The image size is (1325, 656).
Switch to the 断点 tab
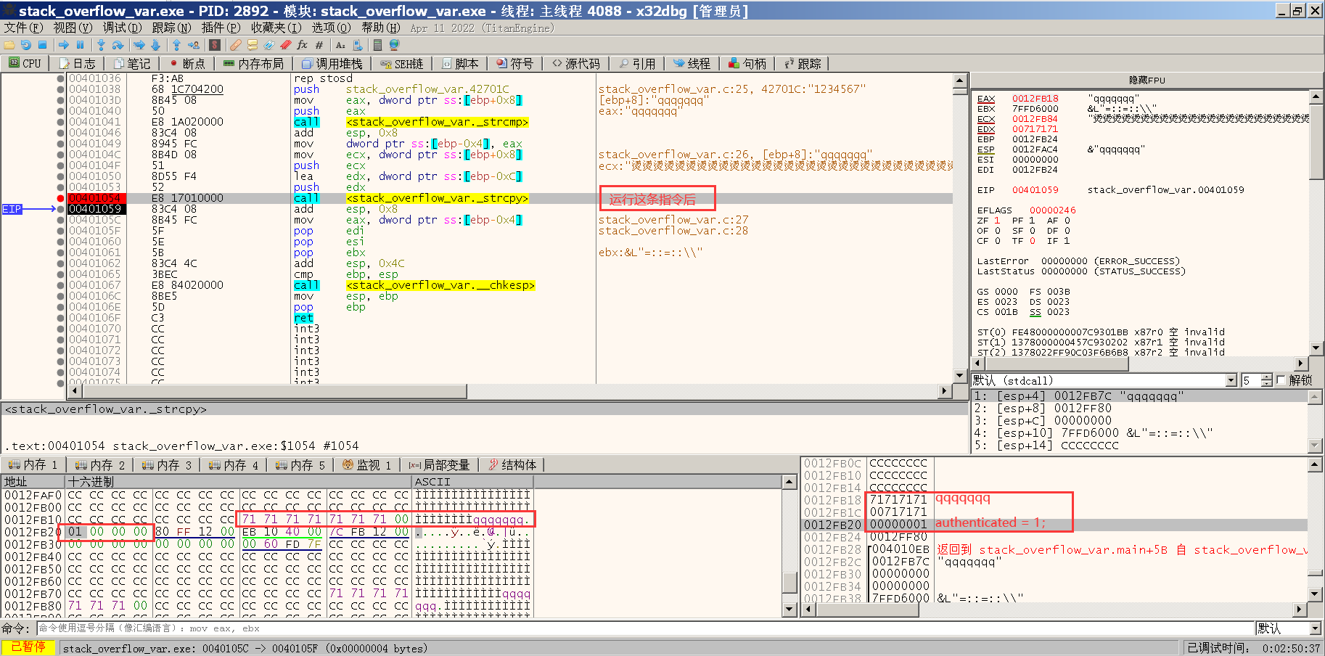(x=187, y=63)
